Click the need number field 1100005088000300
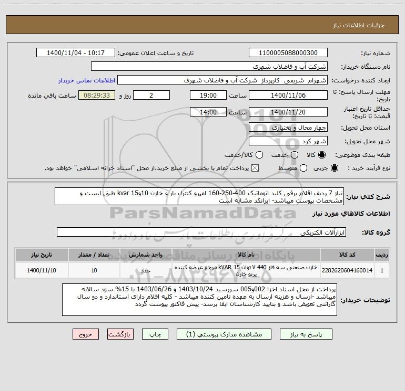Image resolution: width=405 pixels, height=391 pixels. click(288, 52)
